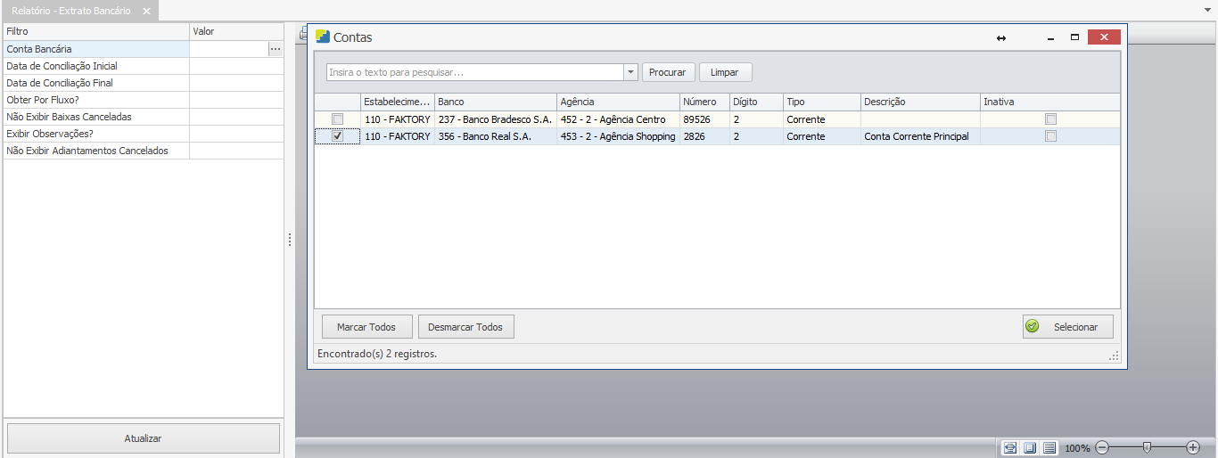Uncheck the Banco Real account row checkbox
The image size is (1218, 458).
337,136
